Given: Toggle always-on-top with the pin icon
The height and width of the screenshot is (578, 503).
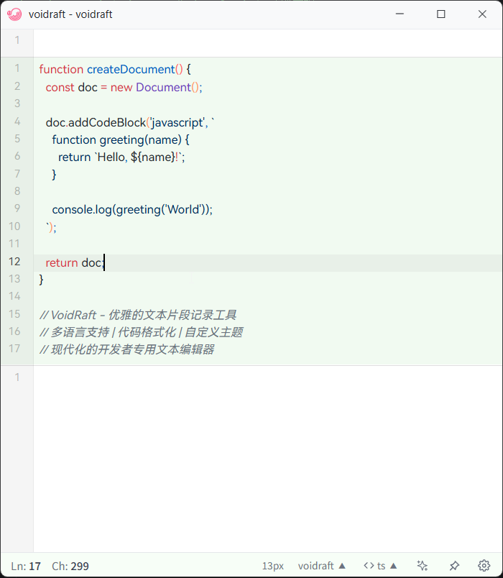Looking at the screenshot, I should coord(454,566).
